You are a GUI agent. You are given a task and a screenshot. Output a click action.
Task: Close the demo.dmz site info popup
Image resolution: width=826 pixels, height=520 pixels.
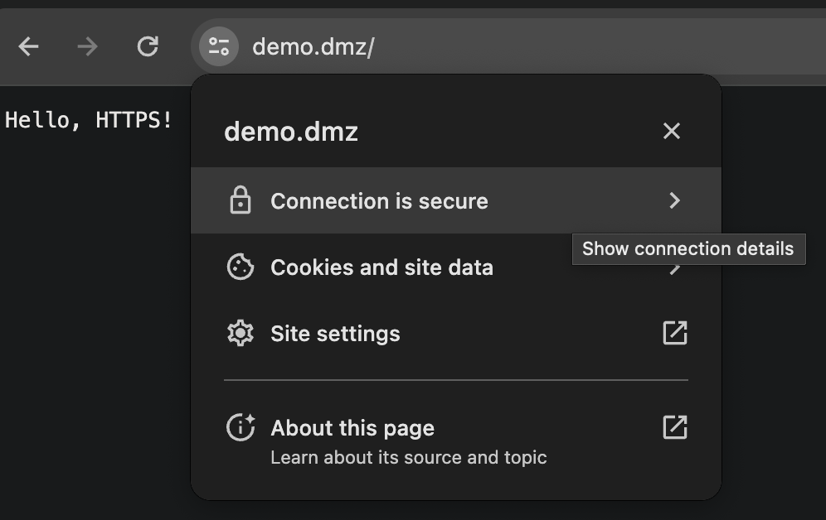(x=672, y=131)
